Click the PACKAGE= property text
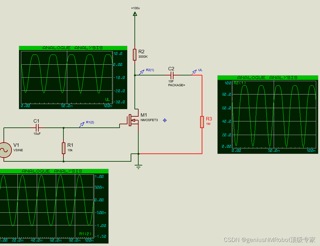The width and height of the screenshot is (320, 246). click(x=177, y=85)
